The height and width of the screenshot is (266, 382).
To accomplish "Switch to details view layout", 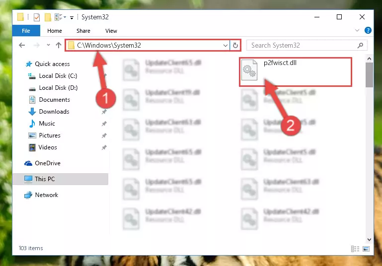I will (x=355, y=249).
